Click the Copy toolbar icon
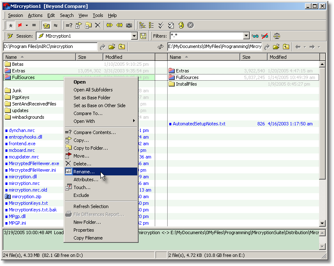 coord(78,26)
